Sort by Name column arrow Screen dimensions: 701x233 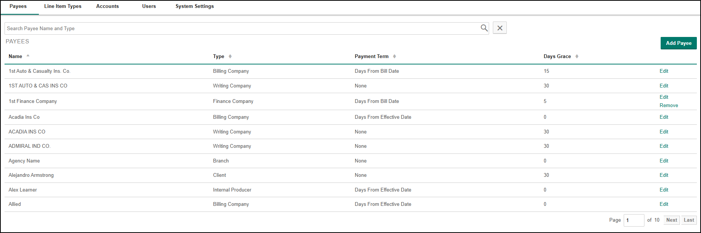tap(28, 56)
